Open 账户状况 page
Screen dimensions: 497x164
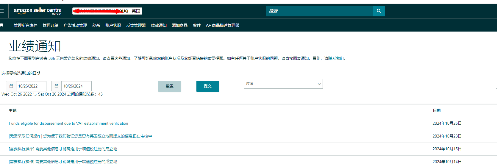tap(113, 25)
